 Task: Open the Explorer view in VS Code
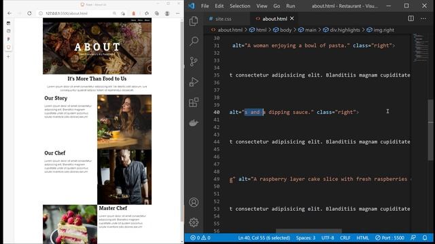point(194,21)
